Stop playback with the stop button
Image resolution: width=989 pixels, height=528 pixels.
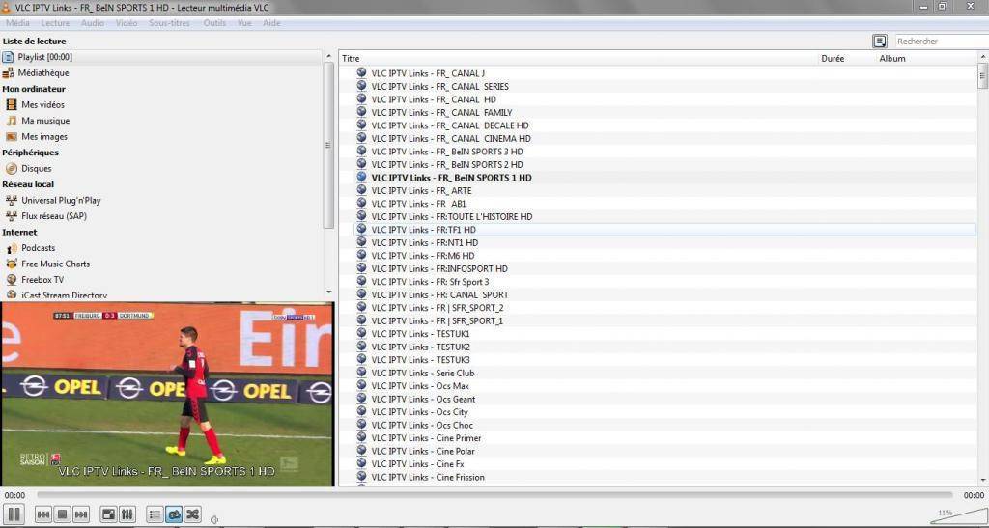click(62, 514)
